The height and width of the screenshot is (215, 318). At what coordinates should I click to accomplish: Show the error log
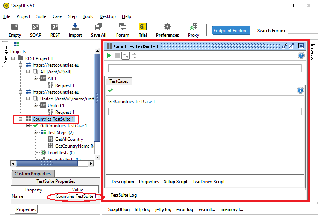(185, 209)
